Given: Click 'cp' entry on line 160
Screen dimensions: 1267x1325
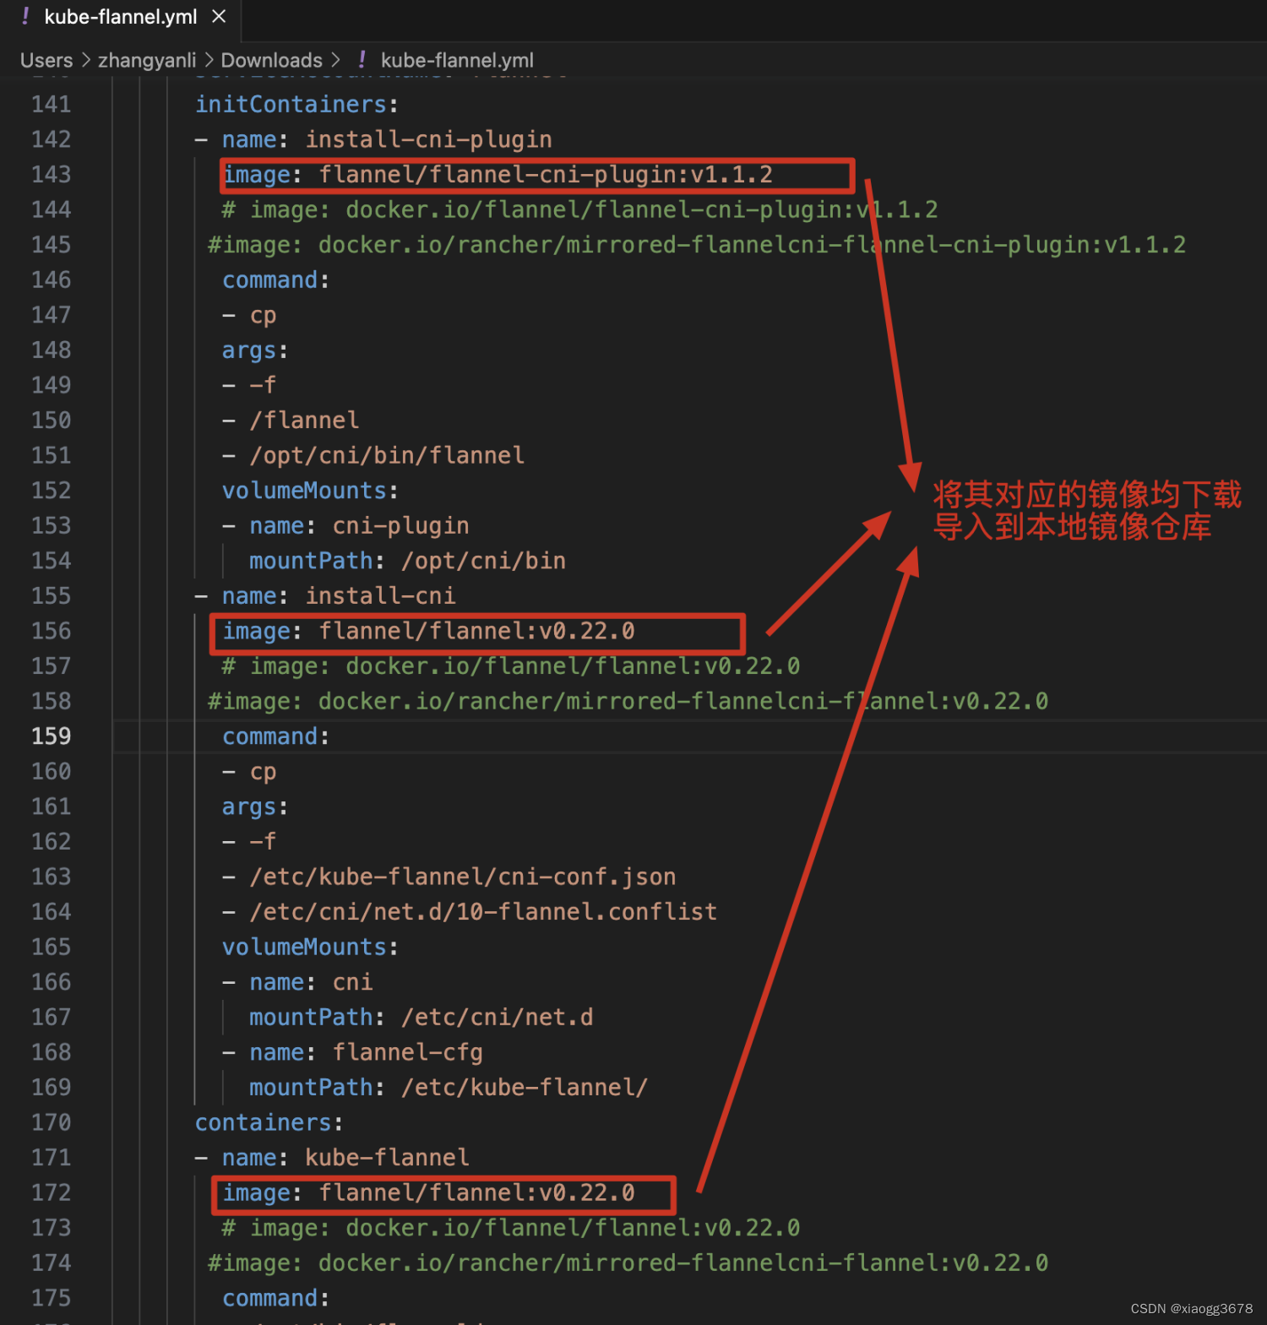Looking at the screenshot, I should tap(263, 772).
